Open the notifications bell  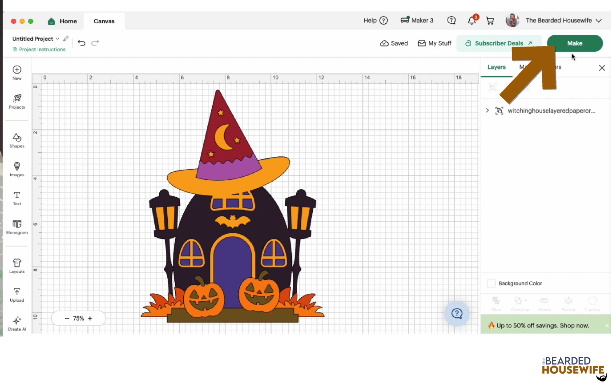coord(472,21)
